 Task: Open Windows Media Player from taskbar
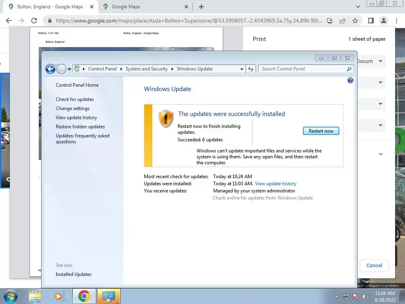point(59,296)
